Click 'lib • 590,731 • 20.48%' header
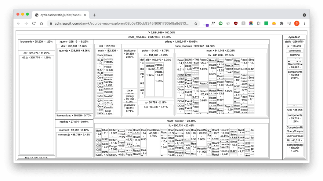 [x=181, y=126]
